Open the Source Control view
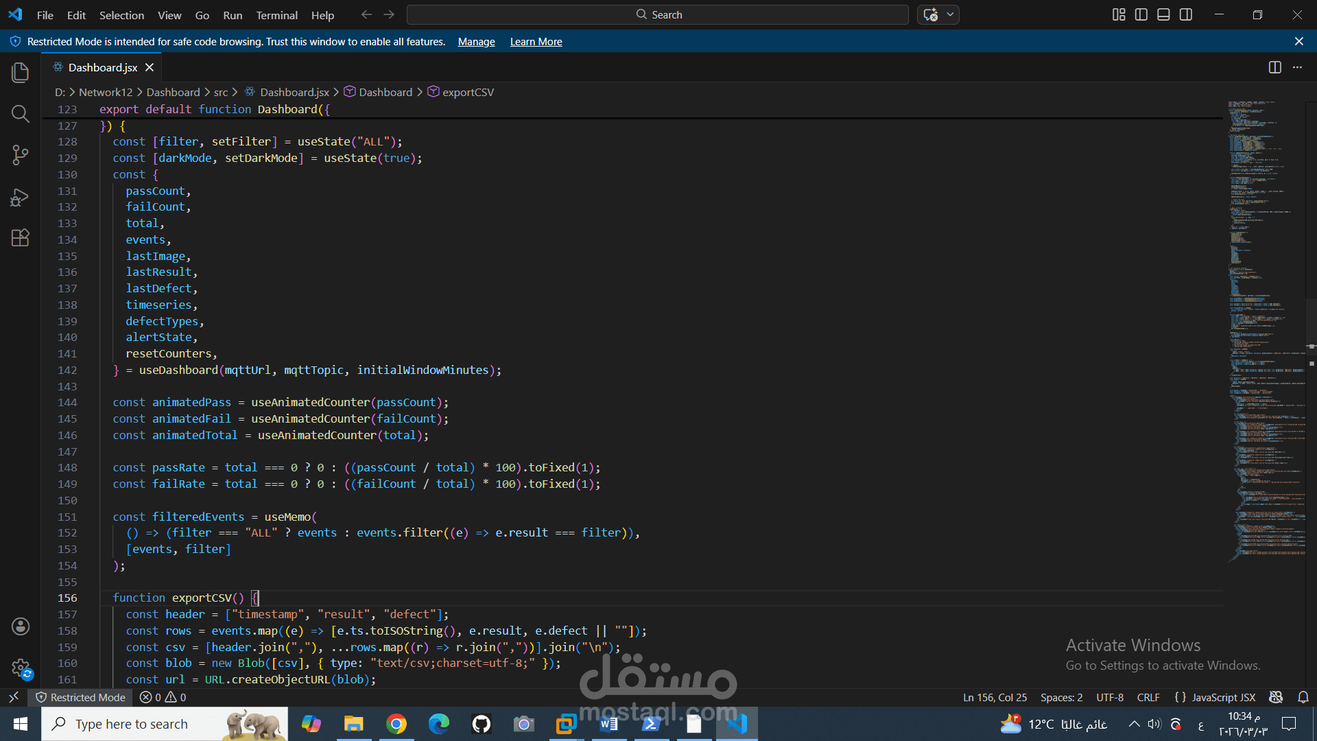The height and width of the screenshot is (741, 1317). click(21, 155)
